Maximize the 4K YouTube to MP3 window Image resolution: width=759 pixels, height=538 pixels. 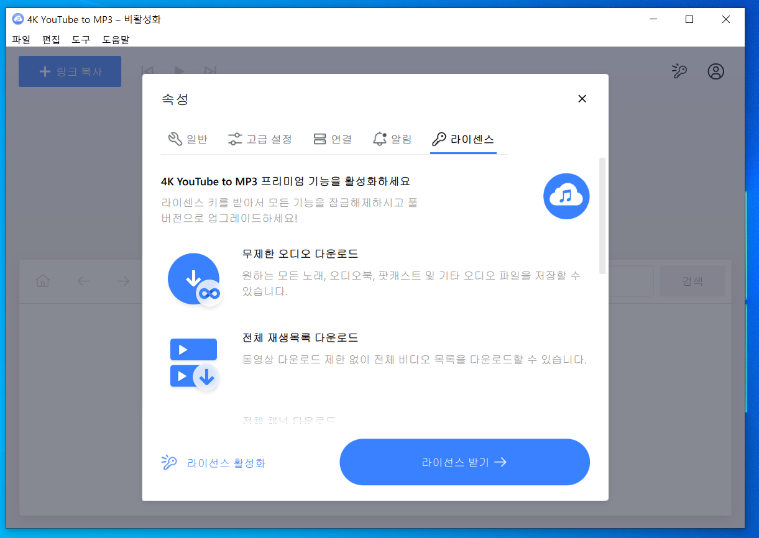689,19
